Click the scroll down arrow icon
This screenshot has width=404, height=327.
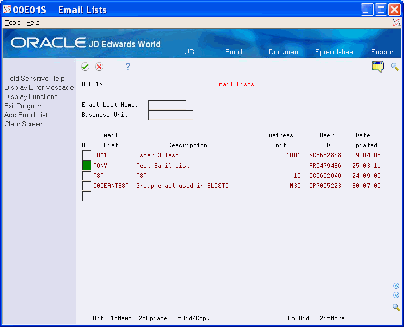tap(396, 295)
